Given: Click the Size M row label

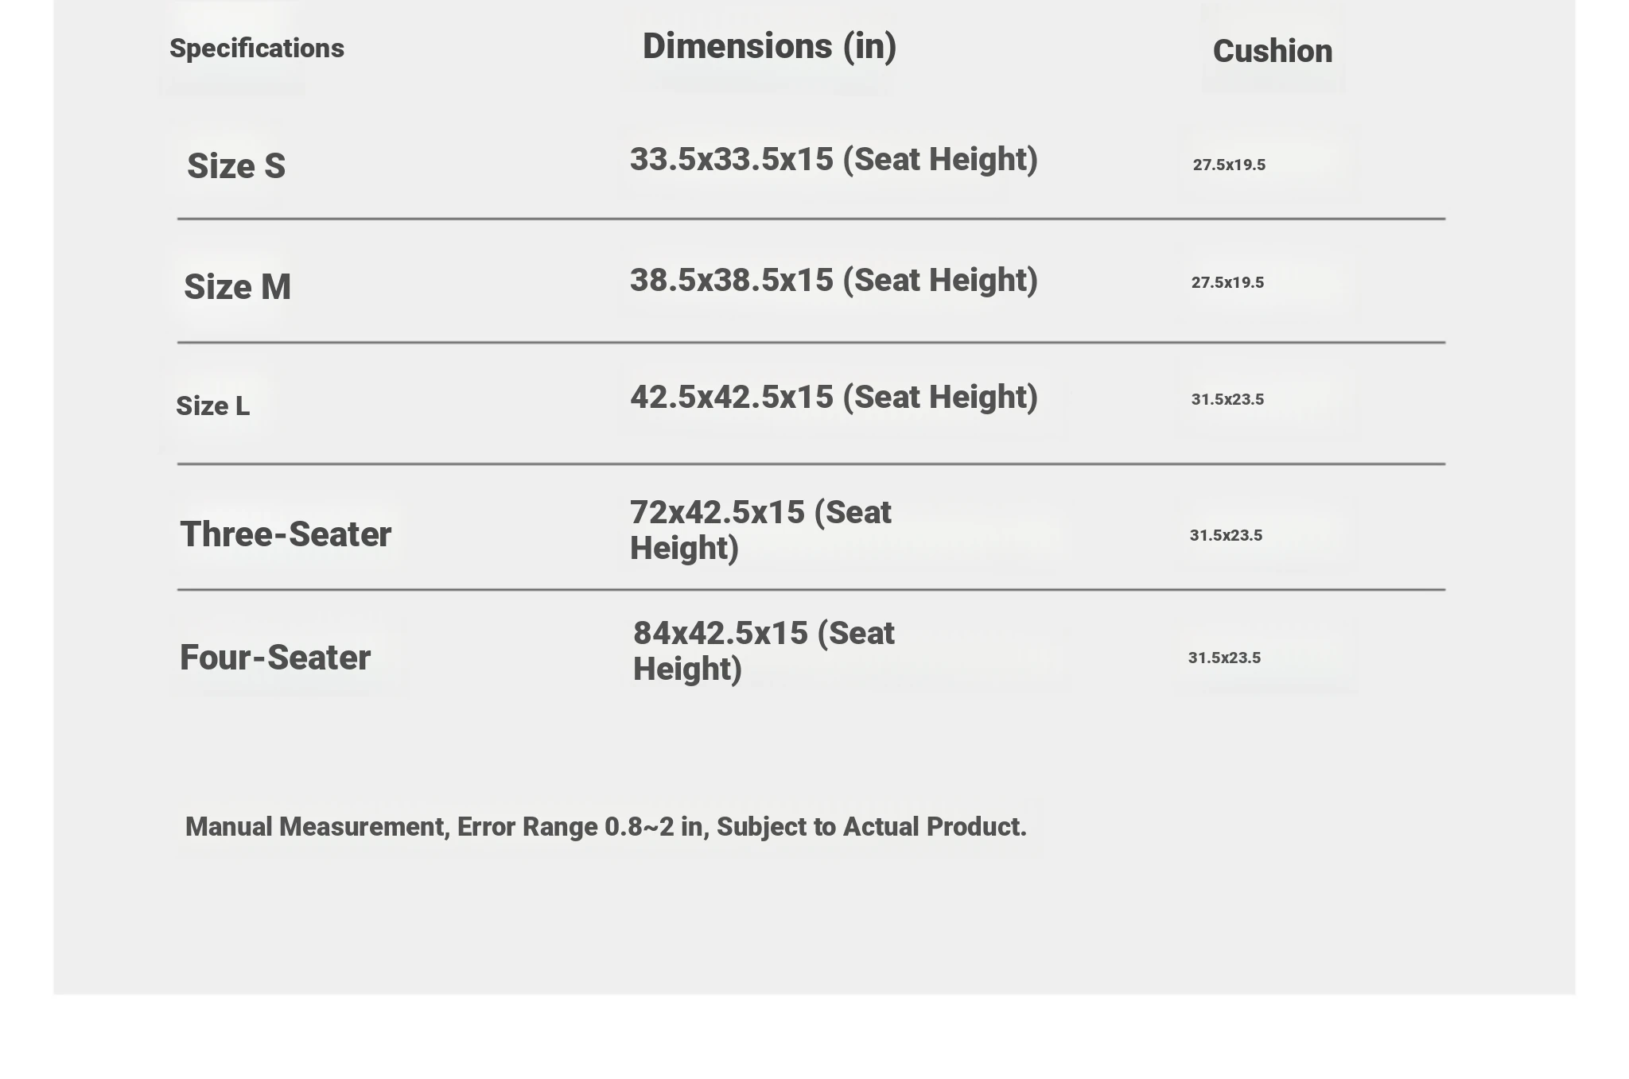Looking at the screenshot, I should tap(237, 287).
